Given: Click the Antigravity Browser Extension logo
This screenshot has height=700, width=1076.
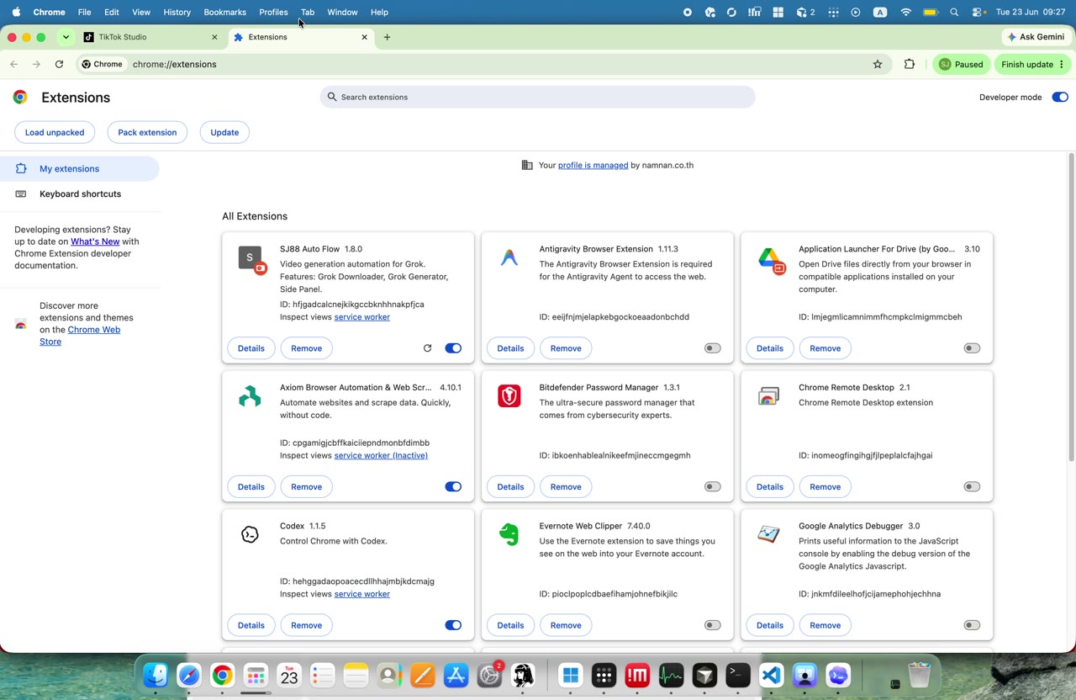Looking at the screenshot, I should [509, 257].
